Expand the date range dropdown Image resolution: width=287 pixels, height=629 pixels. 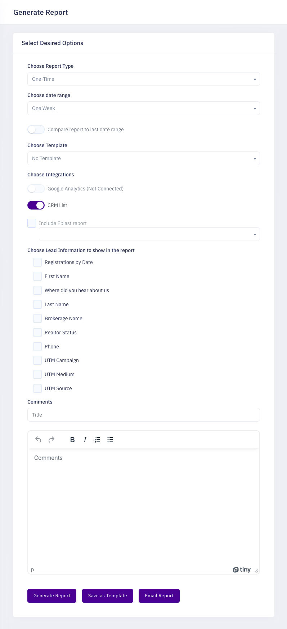(143, 108)
